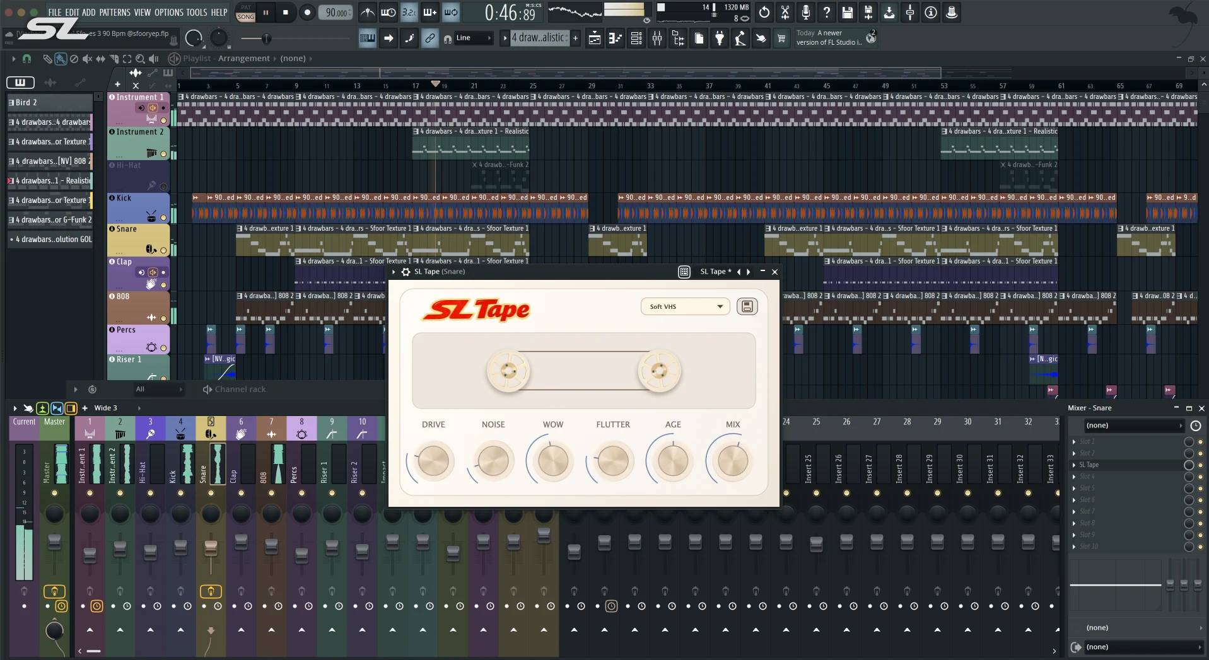
Task: Expand mixer Slot 1 arrow
Action: (x=1074, y=441)
